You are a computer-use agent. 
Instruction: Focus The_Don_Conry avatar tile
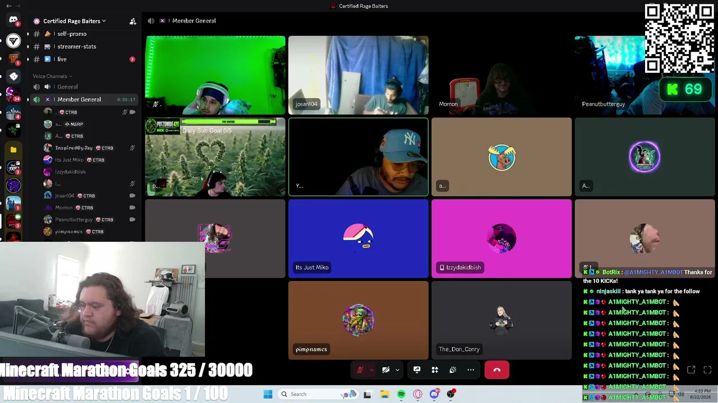tap(501, 321)
